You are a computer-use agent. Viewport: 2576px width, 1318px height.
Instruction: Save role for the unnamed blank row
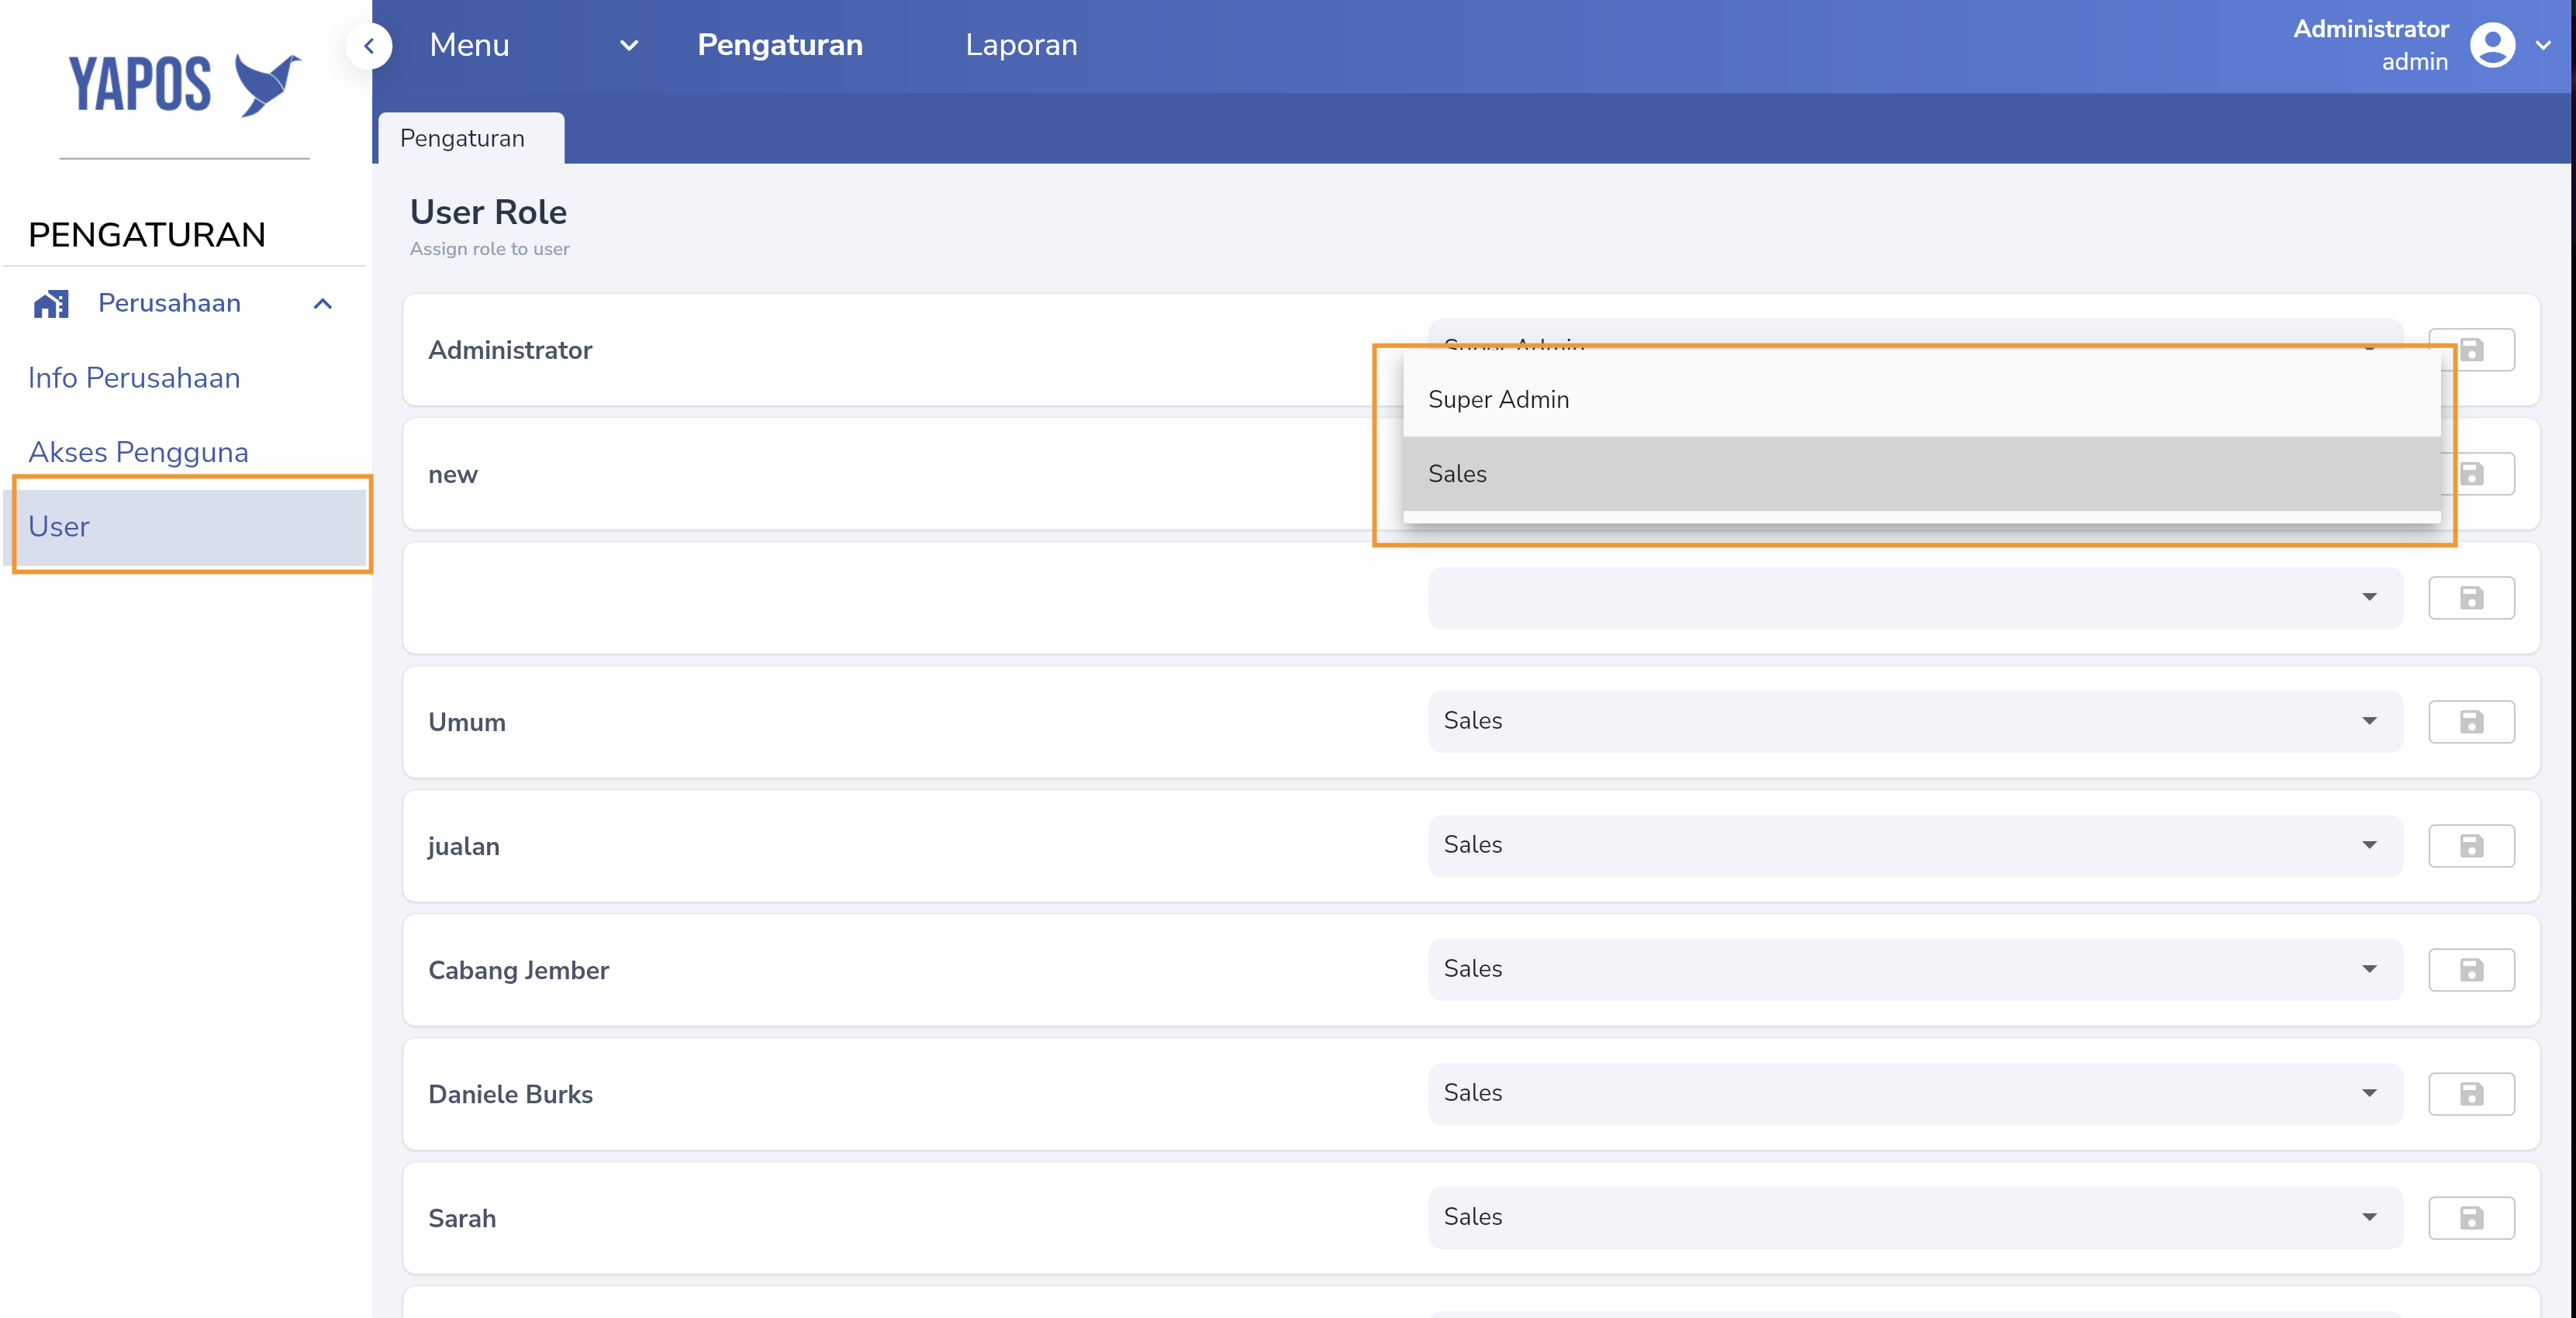[2471, 598]
